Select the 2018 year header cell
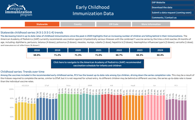The image size is (195, 120). (37, 50)
